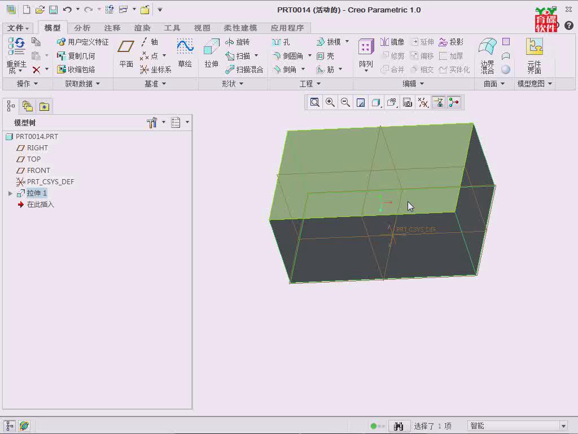Click the Shell (壳) tool
The height and width of the screenshot is (434, 578).
point(326,56)
